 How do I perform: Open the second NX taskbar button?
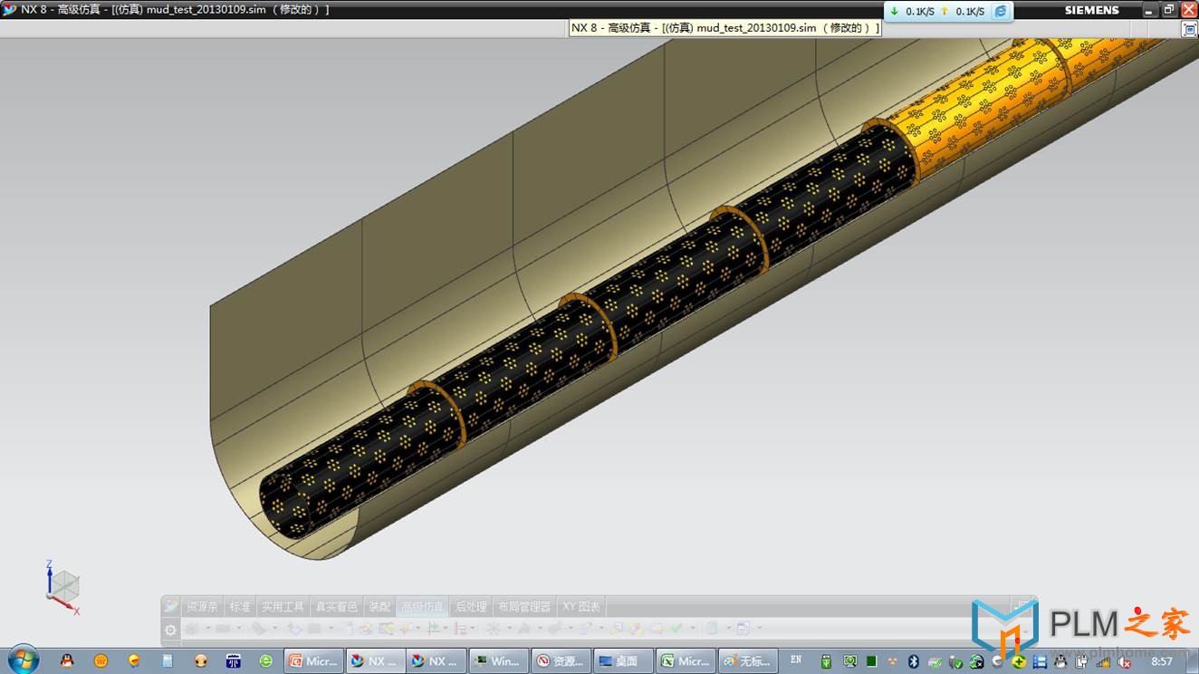point(436,661)
